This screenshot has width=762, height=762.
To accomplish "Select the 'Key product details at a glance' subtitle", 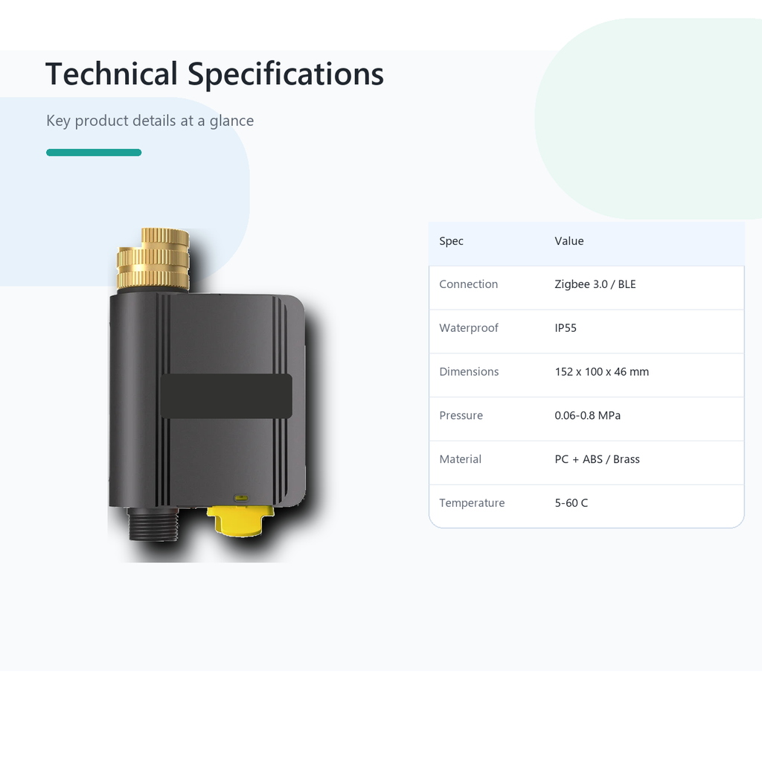I will [x=150, y=121].
